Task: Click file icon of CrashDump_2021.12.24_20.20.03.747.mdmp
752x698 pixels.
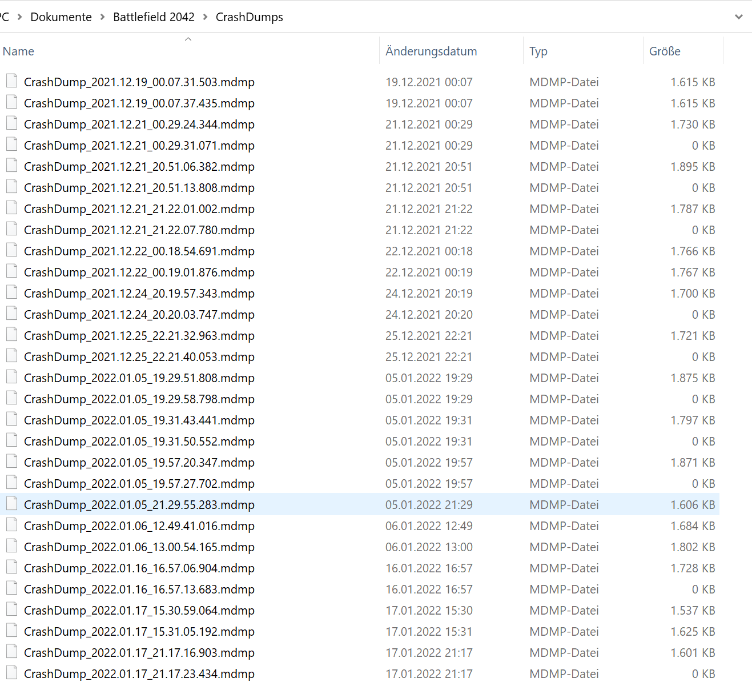Action: [x=11, y=314]
